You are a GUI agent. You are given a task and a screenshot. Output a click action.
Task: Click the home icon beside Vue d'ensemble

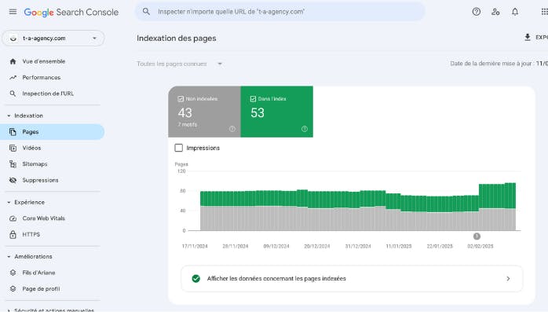[13, 61]
